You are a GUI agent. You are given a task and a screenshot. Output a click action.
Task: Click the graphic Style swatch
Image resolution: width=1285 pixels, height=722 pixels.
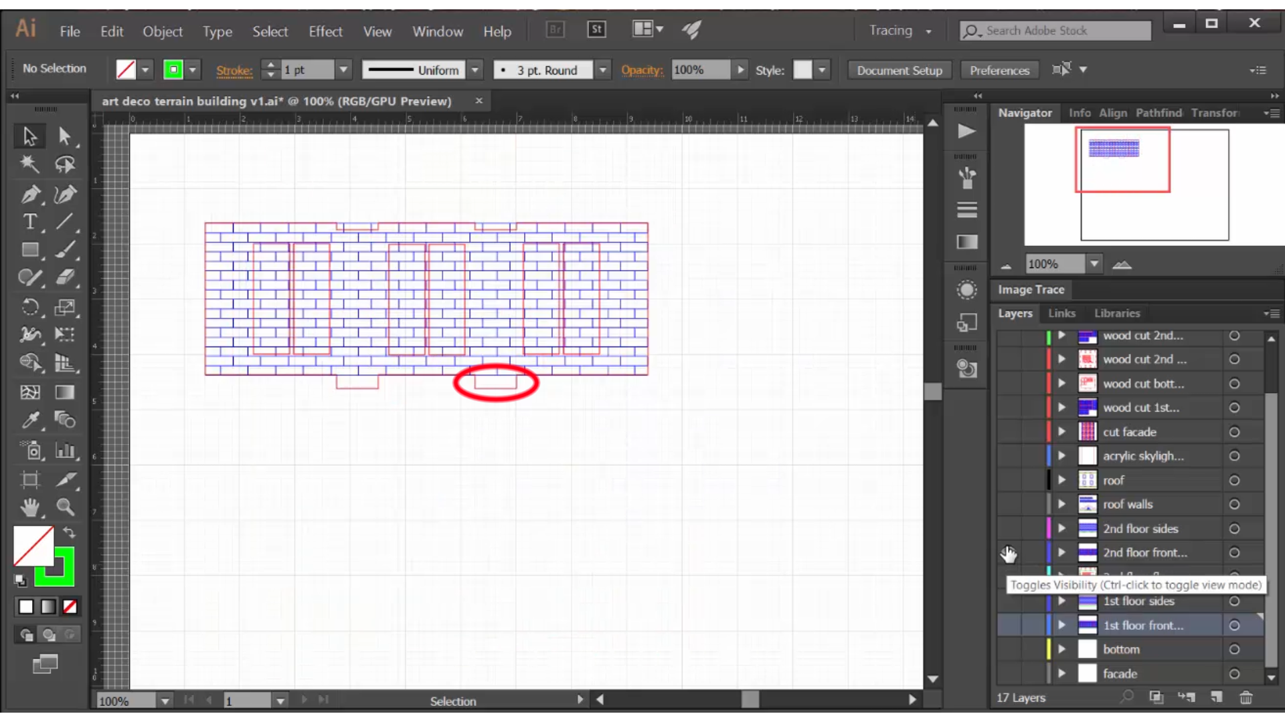(x=802, y=70)
